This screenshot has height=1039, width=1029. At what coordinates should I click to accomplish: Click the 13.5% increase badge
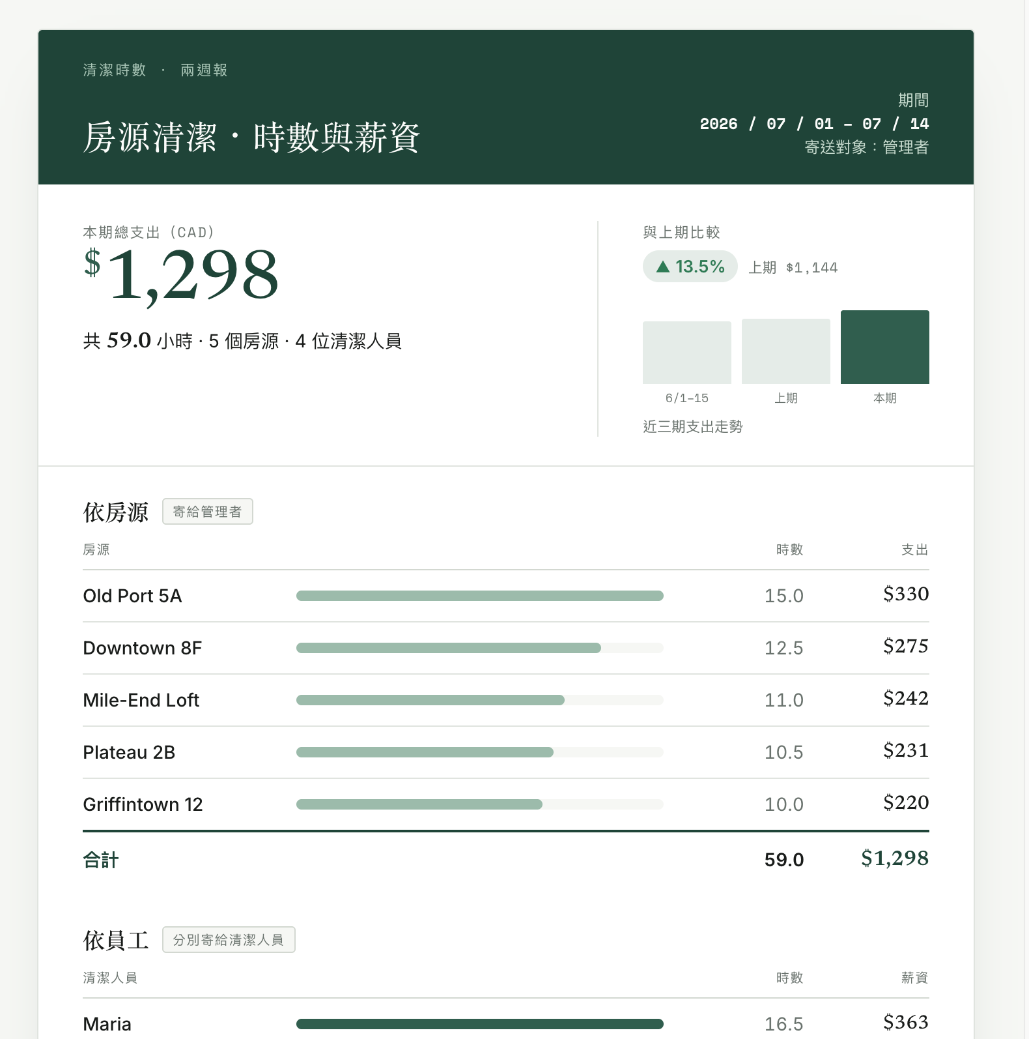pyautogui.click(x=690, y=267)
